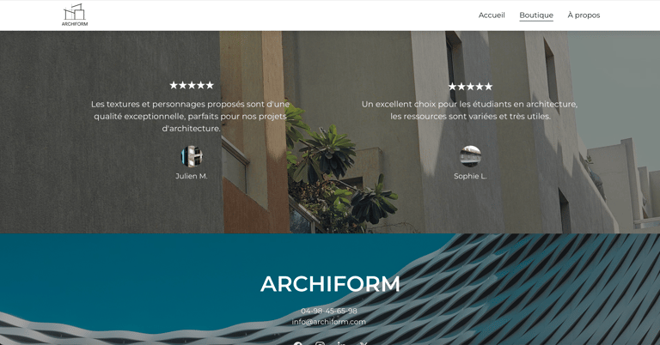Click the ARCHIFORM logo in the header
This screenshot has width=660, height=345.
point(75,15)
